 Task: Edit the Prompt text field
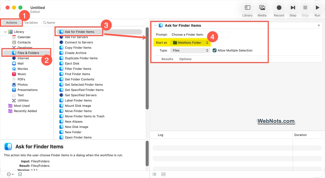click(x=199, y=34)
